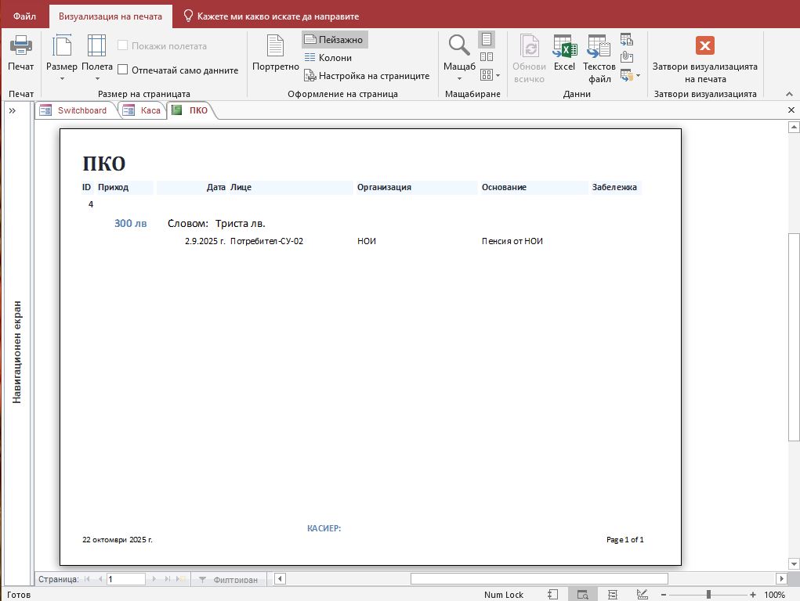Export to Текстов файл

(599, 58)
